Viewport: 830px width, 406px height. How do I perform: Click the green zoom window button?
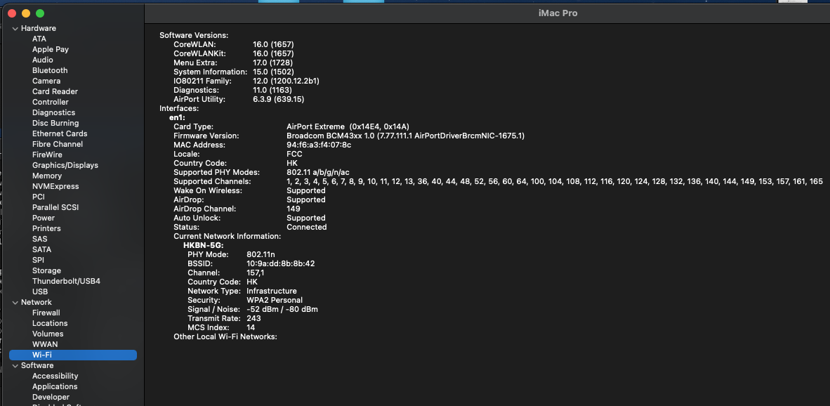click(40, 13)
